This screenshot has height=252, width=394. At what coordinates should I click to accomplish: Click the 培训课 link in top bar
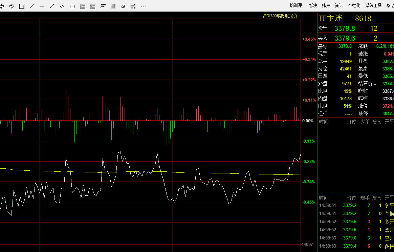tap(296, 6)
